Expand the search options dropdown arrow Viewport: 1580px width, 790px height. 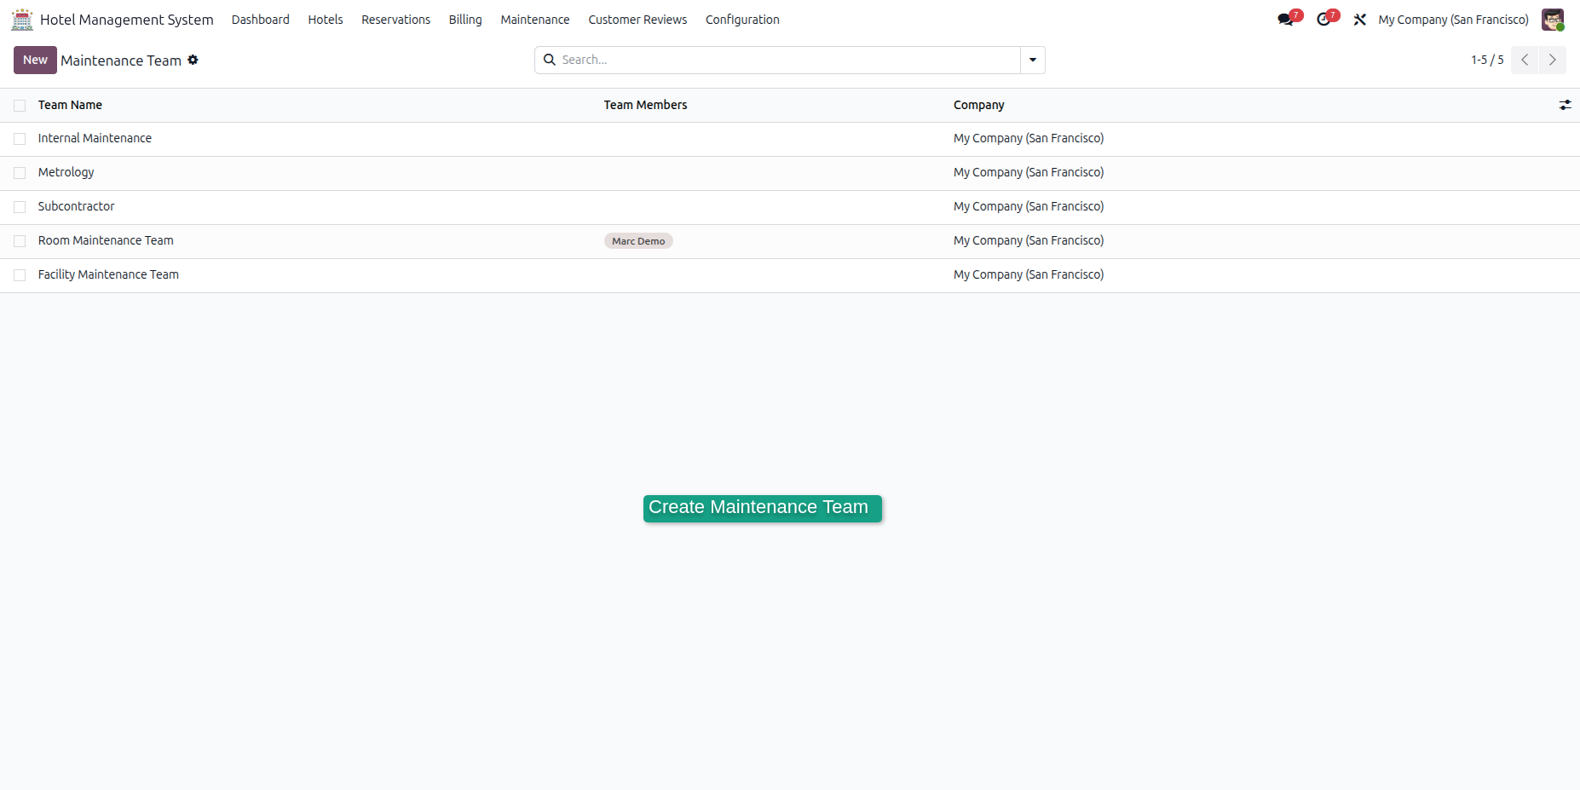[1033, 60]
